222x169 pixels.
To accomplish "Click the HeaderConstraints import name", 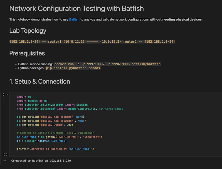I will click(x=82, y=109).
